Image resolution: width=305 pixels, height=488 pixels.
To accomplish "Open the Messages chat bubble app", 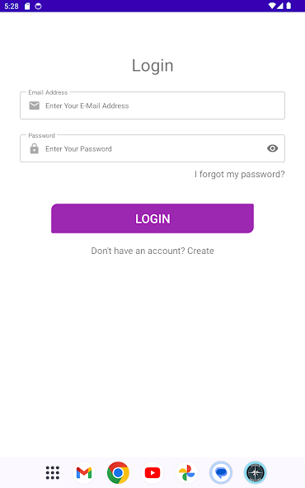I will [x=221, y=472].
